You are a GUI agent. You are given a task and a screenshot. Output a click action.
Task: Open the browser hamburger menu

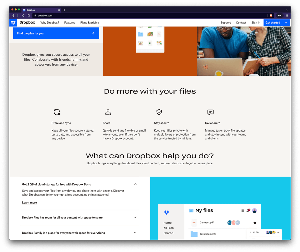(x=287, y=15)
